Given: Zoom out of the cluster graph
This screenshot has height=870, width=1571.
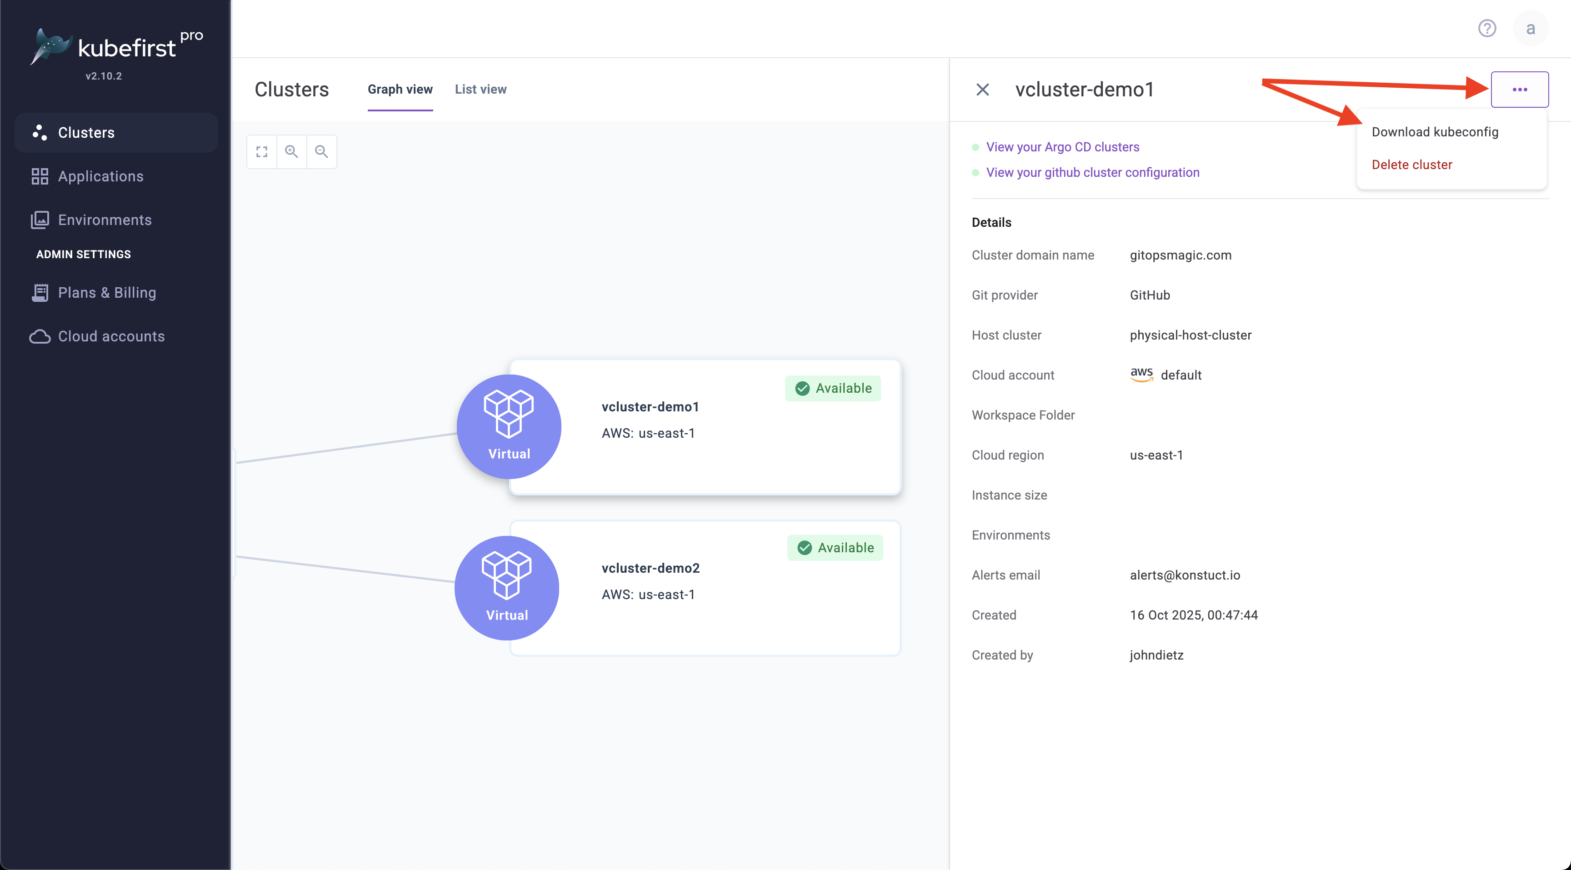Looking at the screenshot, I should click(321, 152).
